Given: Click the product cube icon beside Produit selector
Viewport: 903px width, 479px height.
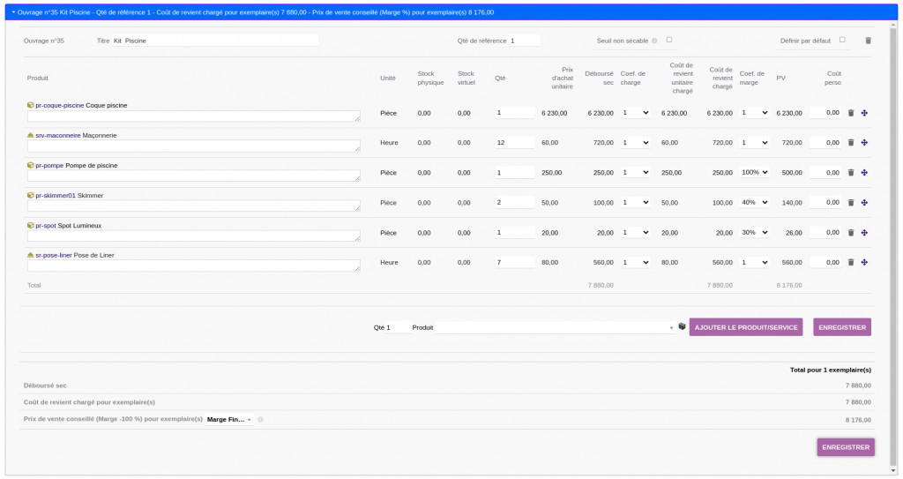Looking at the screenshot, I should 682,327.
